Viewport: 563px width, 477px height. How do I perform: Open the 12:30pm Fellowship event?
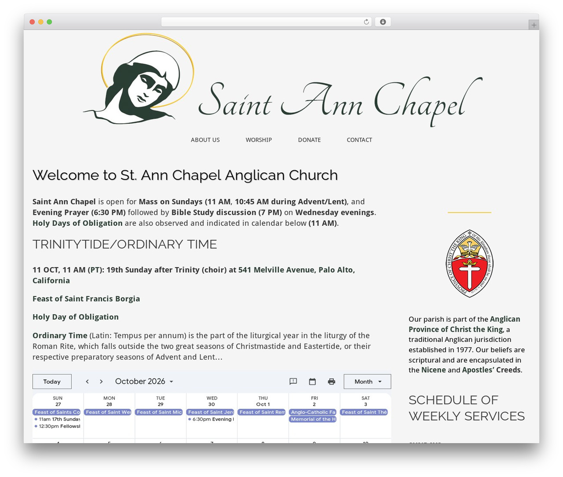click(57, 426)
